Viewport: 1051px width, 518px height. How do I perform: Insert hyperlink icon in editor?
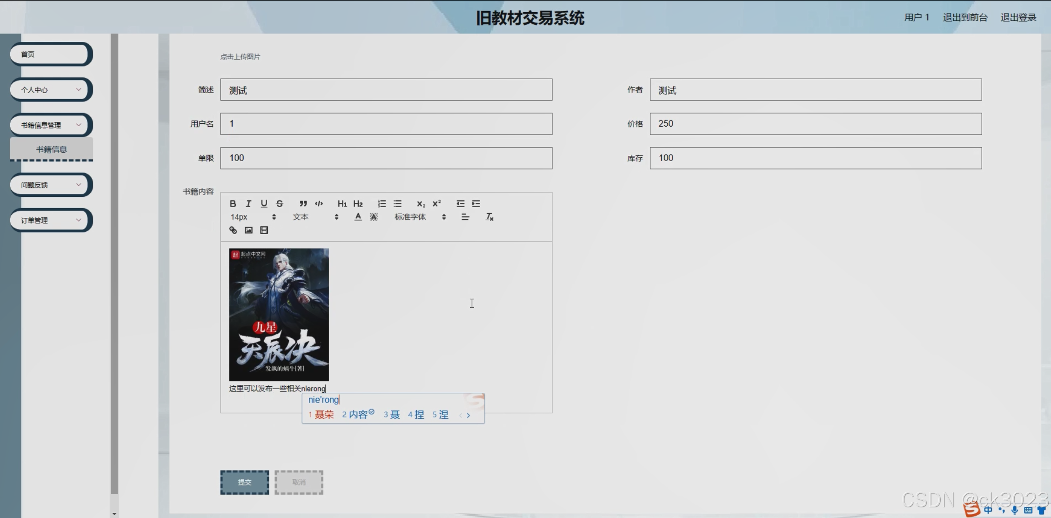coord(233,230)
